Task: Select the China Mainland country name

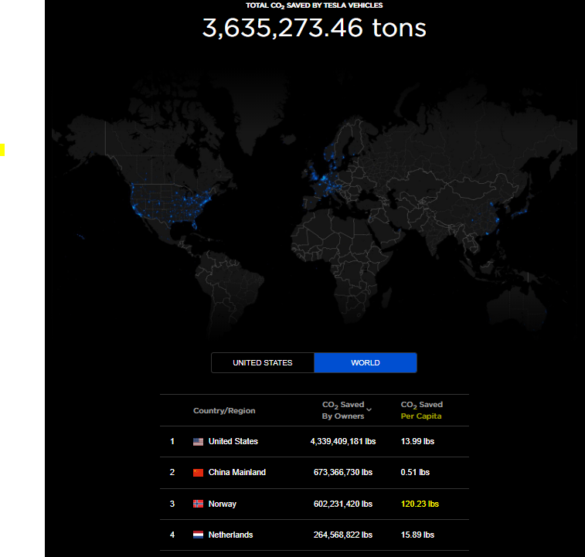Action: (236, 473)
